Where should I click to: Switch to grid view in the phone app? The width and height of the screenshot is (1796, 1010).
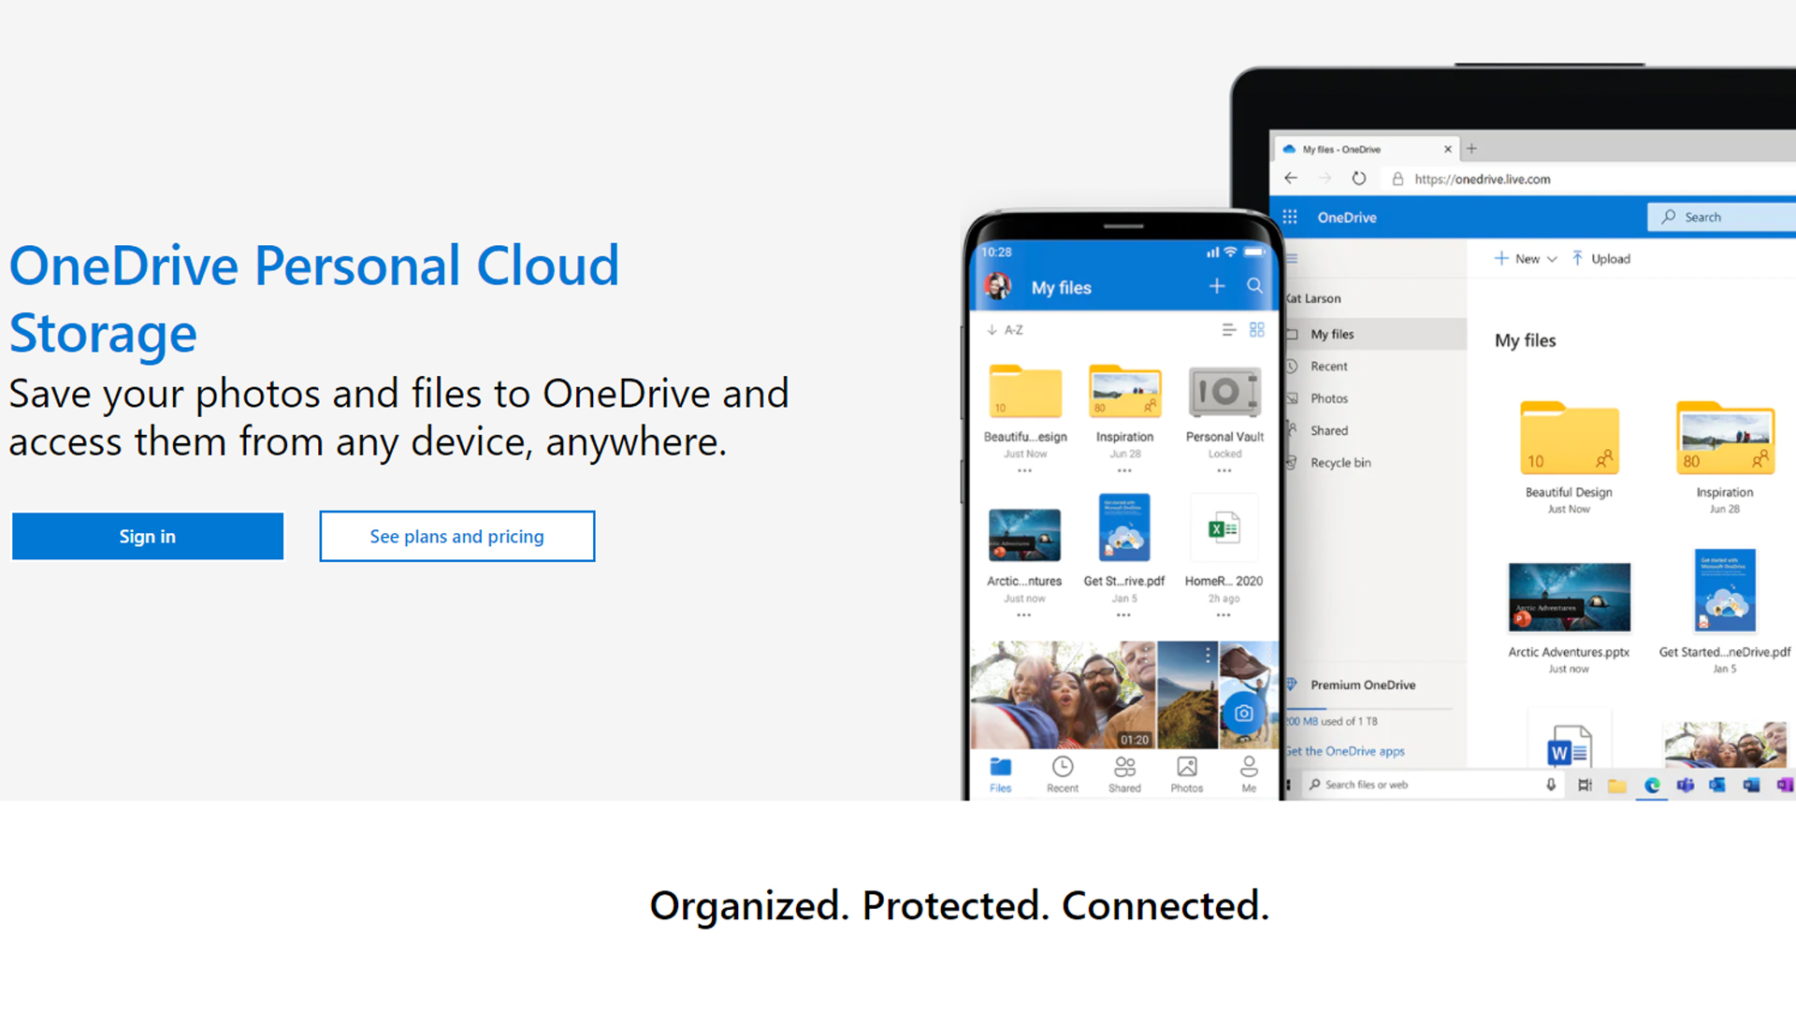[1256, 329]
